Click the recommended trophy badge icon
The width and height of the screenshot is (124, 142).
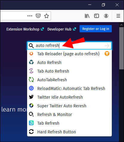[107, 54]
